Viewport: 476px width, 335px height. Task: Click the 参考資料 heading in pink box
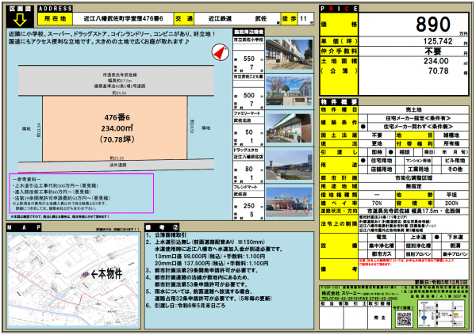click(27, 179)
